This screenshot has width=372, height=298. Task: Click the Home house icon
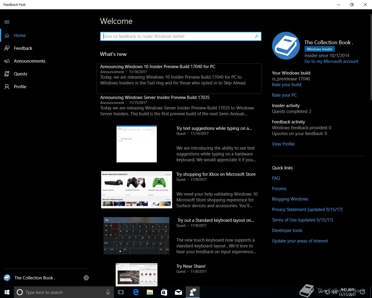pyautogui.click(x=7, y=36)
